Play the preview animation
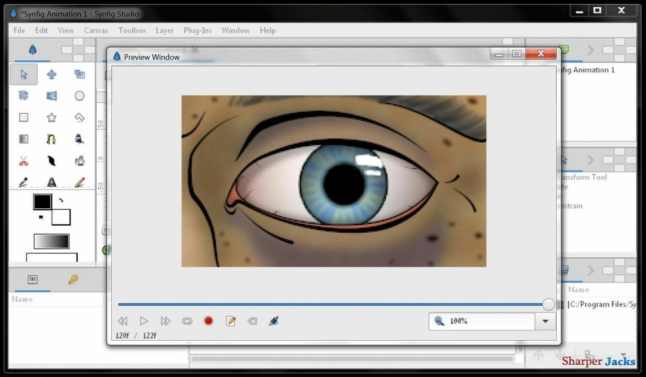The image size is (646, 377). [x=144, y=321]
